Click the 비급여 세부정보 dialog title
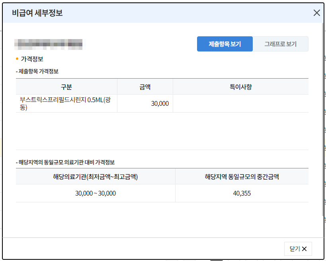This screenshot has height=261, width=326. pos(37,13)
